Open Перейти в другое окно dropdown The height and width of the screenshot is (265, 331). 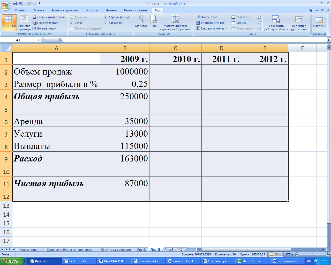click(x=299, y=23)
